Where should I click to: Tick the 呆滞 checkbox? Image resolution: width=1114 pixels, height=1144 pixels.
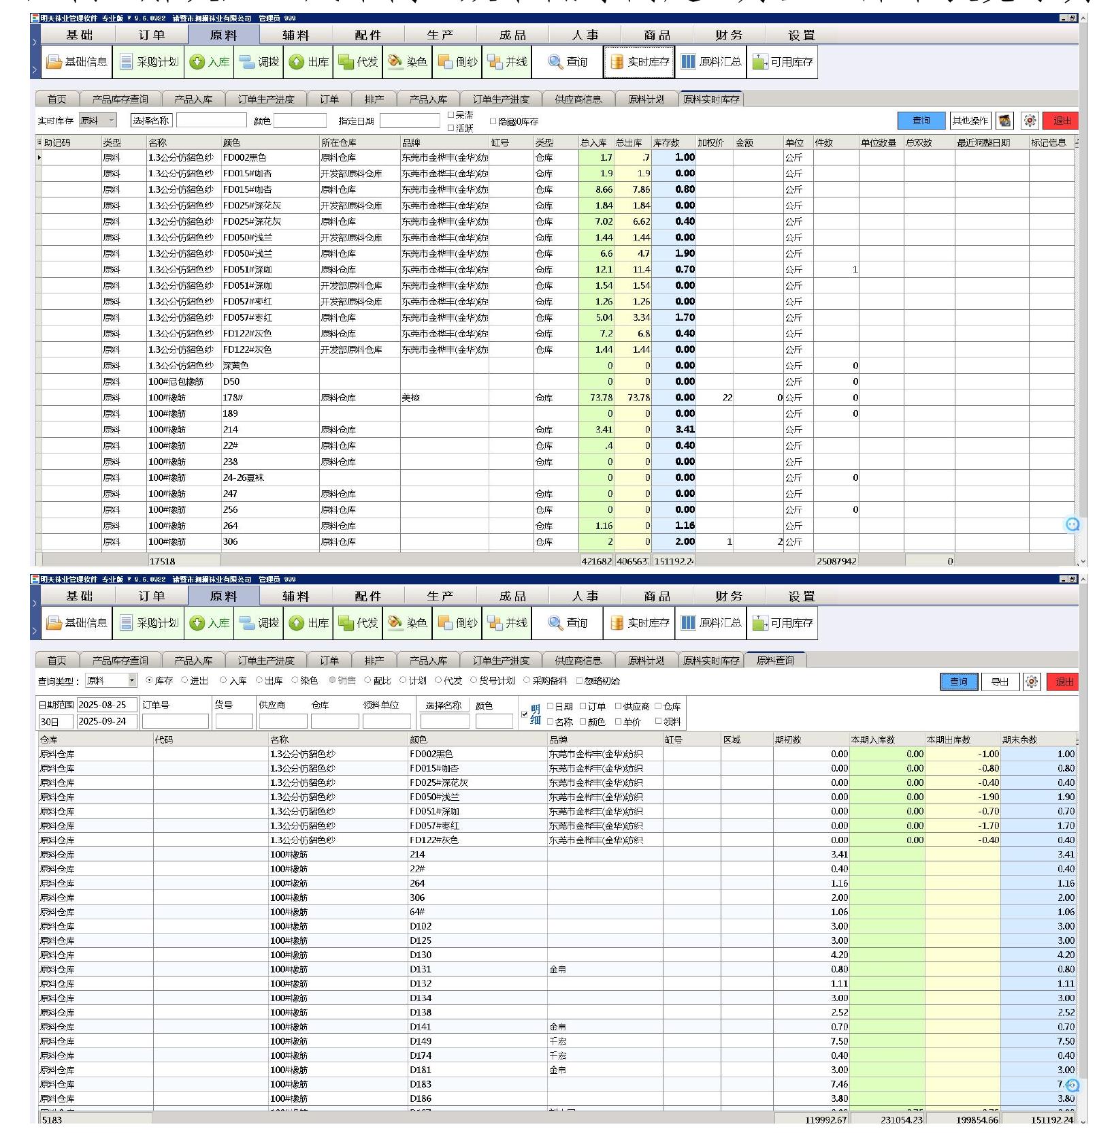[x=450, y=115]
